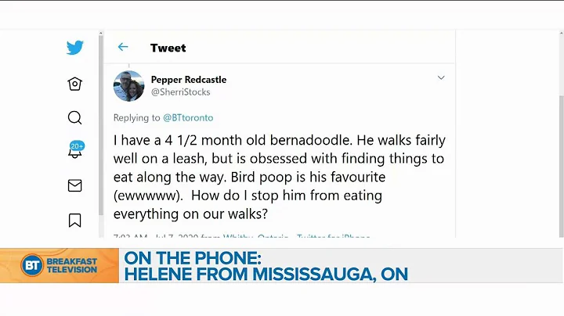Expand the tweet options chevron
The width and height of the screenshot is (564, 316).
point(441,78)
